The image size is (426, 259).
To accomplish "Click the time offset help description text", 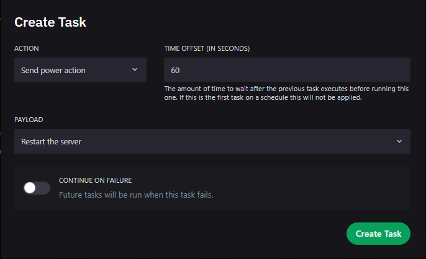I will pos(286,94).
